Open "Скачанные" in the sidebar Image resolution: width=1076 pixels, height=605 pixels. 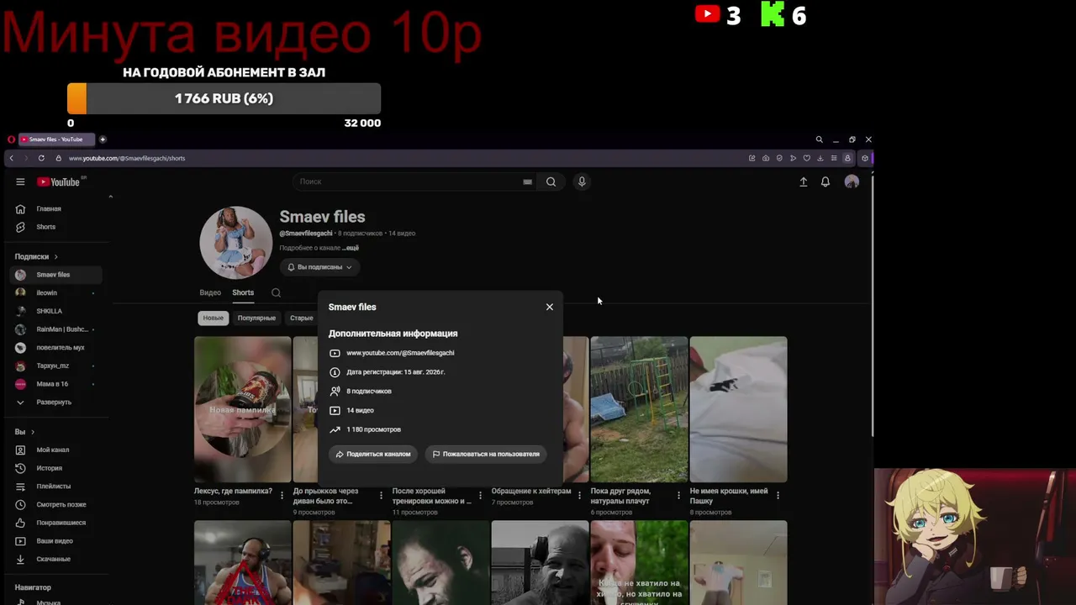pyautogui.click(x=55, y=559)
